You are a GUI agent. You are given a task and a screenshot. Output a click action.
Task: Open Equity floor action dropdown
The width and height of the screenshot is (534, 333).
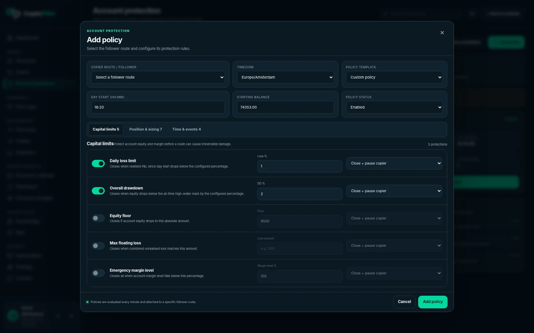(x=394, y=218)
